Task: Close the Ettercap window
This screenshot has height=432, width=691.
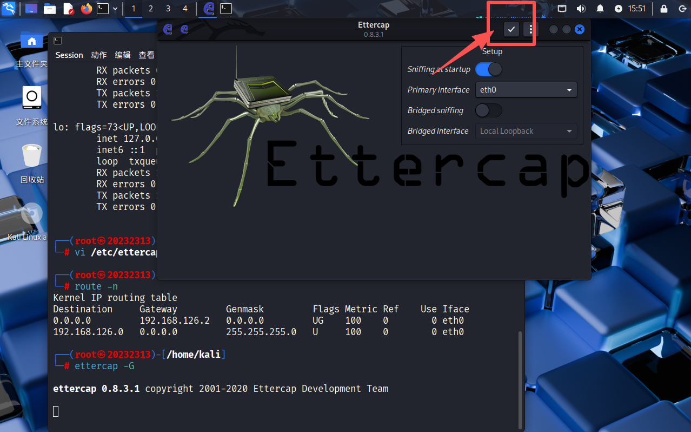Action: pyautogui.click(x=580, y=29)
